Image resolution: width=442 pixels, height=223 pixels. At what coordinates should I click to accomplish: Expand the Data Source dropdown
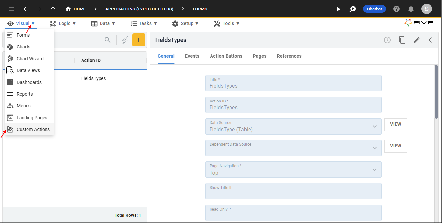pos(374,126)
